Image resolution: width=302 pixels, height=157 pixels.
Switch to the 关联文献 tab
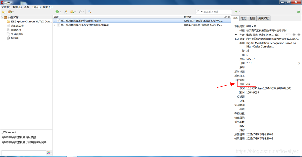[263, 18]
